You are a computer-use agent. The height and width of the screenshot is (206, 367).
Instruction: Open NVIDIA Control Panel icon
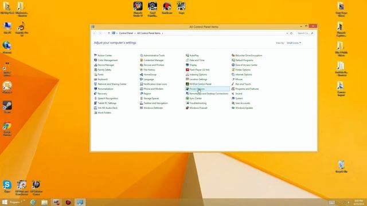(188, 84)
